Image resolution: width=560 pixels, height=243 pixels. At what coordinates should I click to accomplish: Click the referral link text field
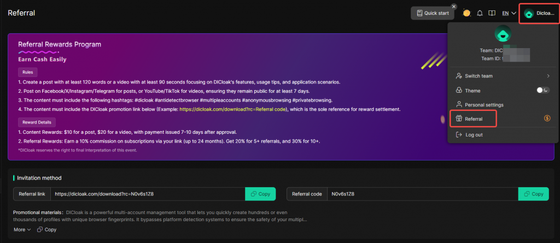click(148, 194)
